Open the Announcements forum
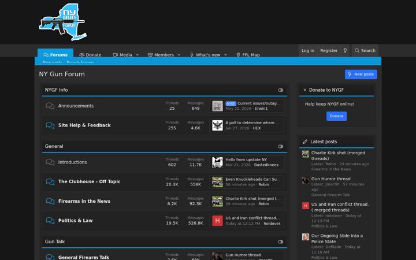 click(76, 106)
